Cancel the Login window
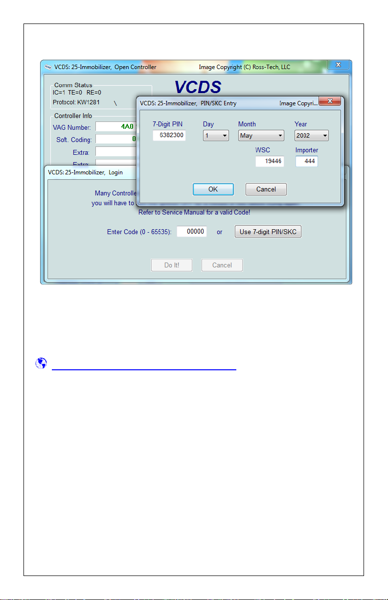 (222, 265)
